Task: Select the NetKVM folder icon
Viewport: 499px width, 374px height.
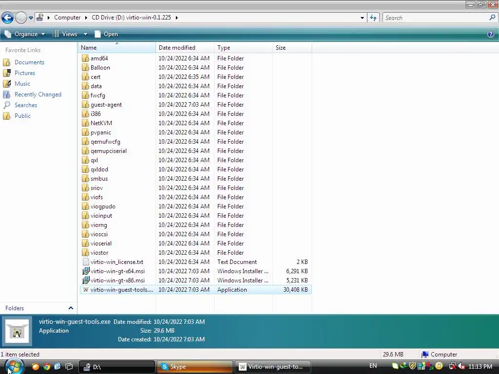Action: pos(85,123)
